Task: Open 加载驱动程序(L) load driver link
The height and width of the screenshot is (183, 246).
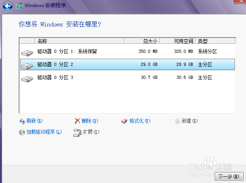Action: 44,132
